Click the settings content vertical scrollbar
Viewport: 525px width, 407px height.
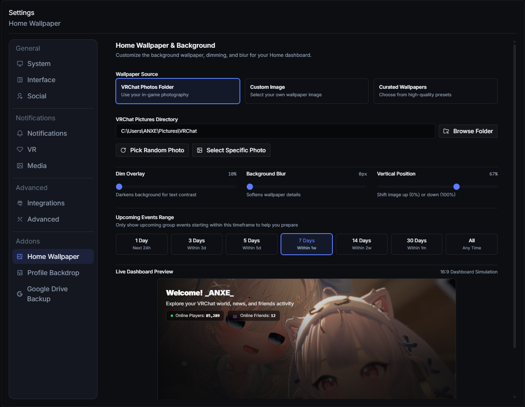(x=515, y=196)
